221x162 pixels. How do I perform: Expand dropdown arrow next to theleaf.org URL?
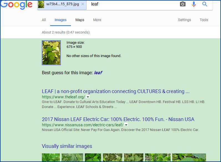coord(88,97)
